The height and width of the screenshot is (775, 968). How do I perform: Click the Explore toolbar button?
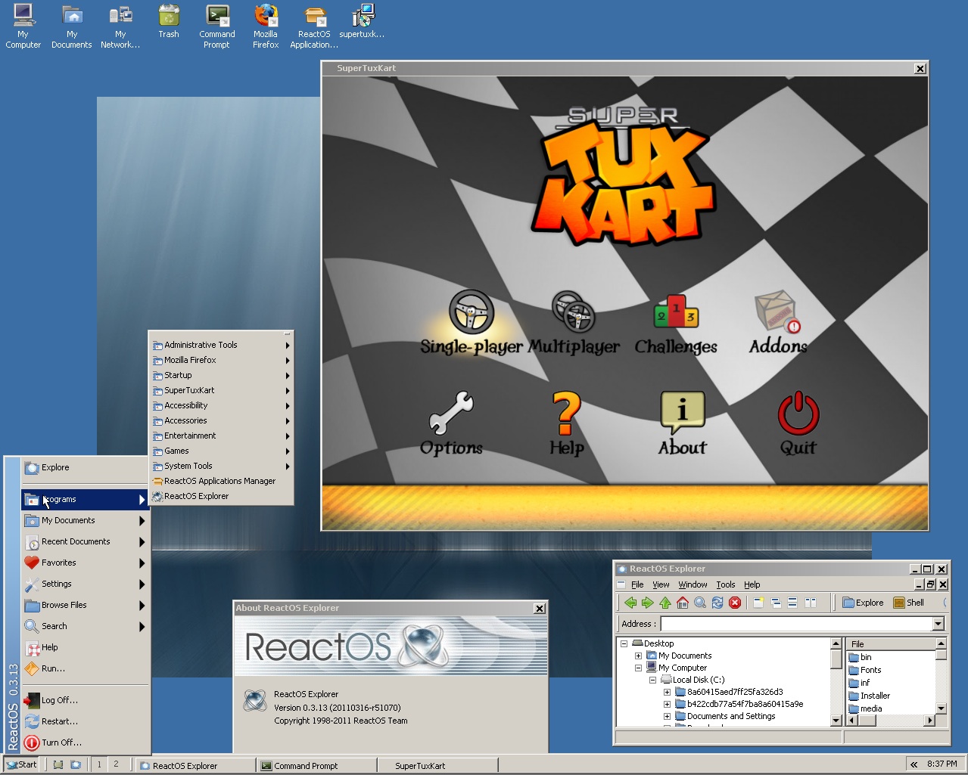point(863,603)
